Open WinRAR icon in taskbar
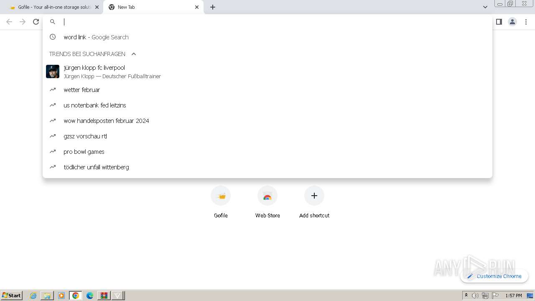This screenshot has height=301, width=535. pos(104,296)
